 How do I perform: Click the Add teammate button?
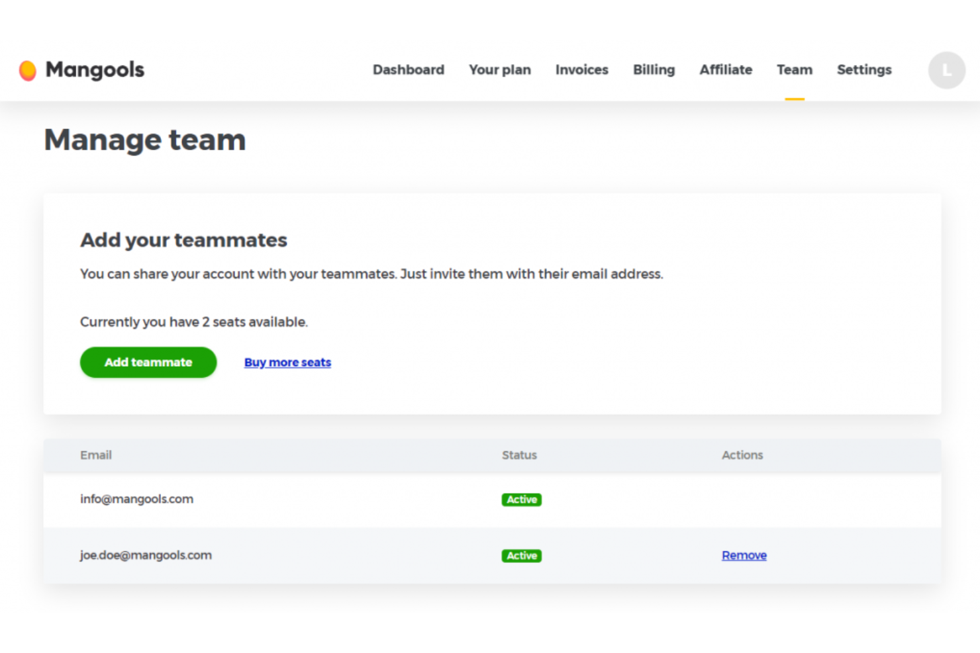148,362
